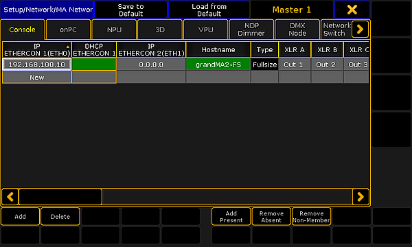The width and height of the screenshot is (412, 247).
Task: Select the grandMA2-FS hostname cell
Action: click(x=218, y=64)
